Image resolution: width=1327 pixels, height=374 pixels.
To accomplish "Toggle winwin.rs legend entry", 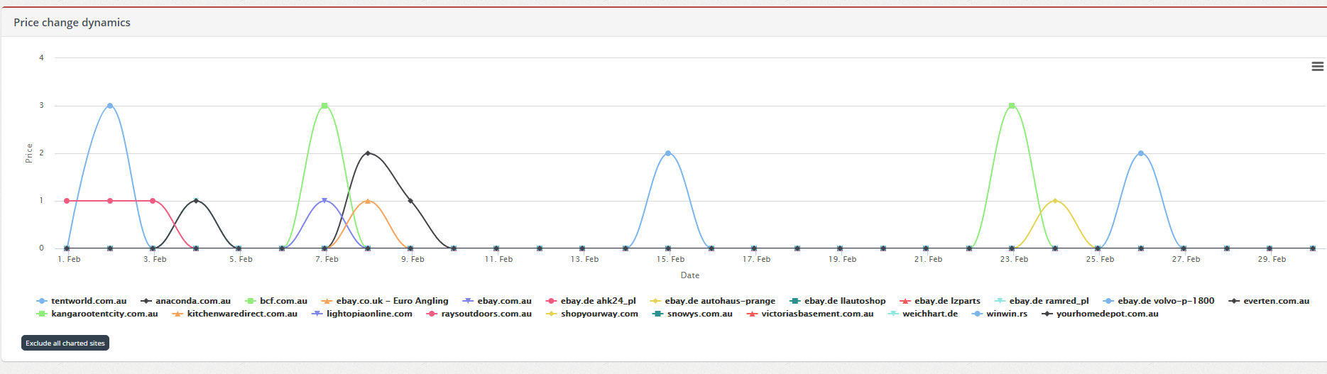I will pos(1000,314).
